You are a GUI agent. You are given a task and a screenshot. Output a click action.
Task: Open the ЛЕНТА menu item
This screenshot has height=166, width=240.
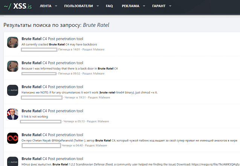[46, 6]
